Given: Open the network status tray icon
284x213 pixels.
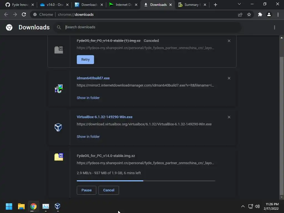Looking at the screenshot, I should click(250, 206).
